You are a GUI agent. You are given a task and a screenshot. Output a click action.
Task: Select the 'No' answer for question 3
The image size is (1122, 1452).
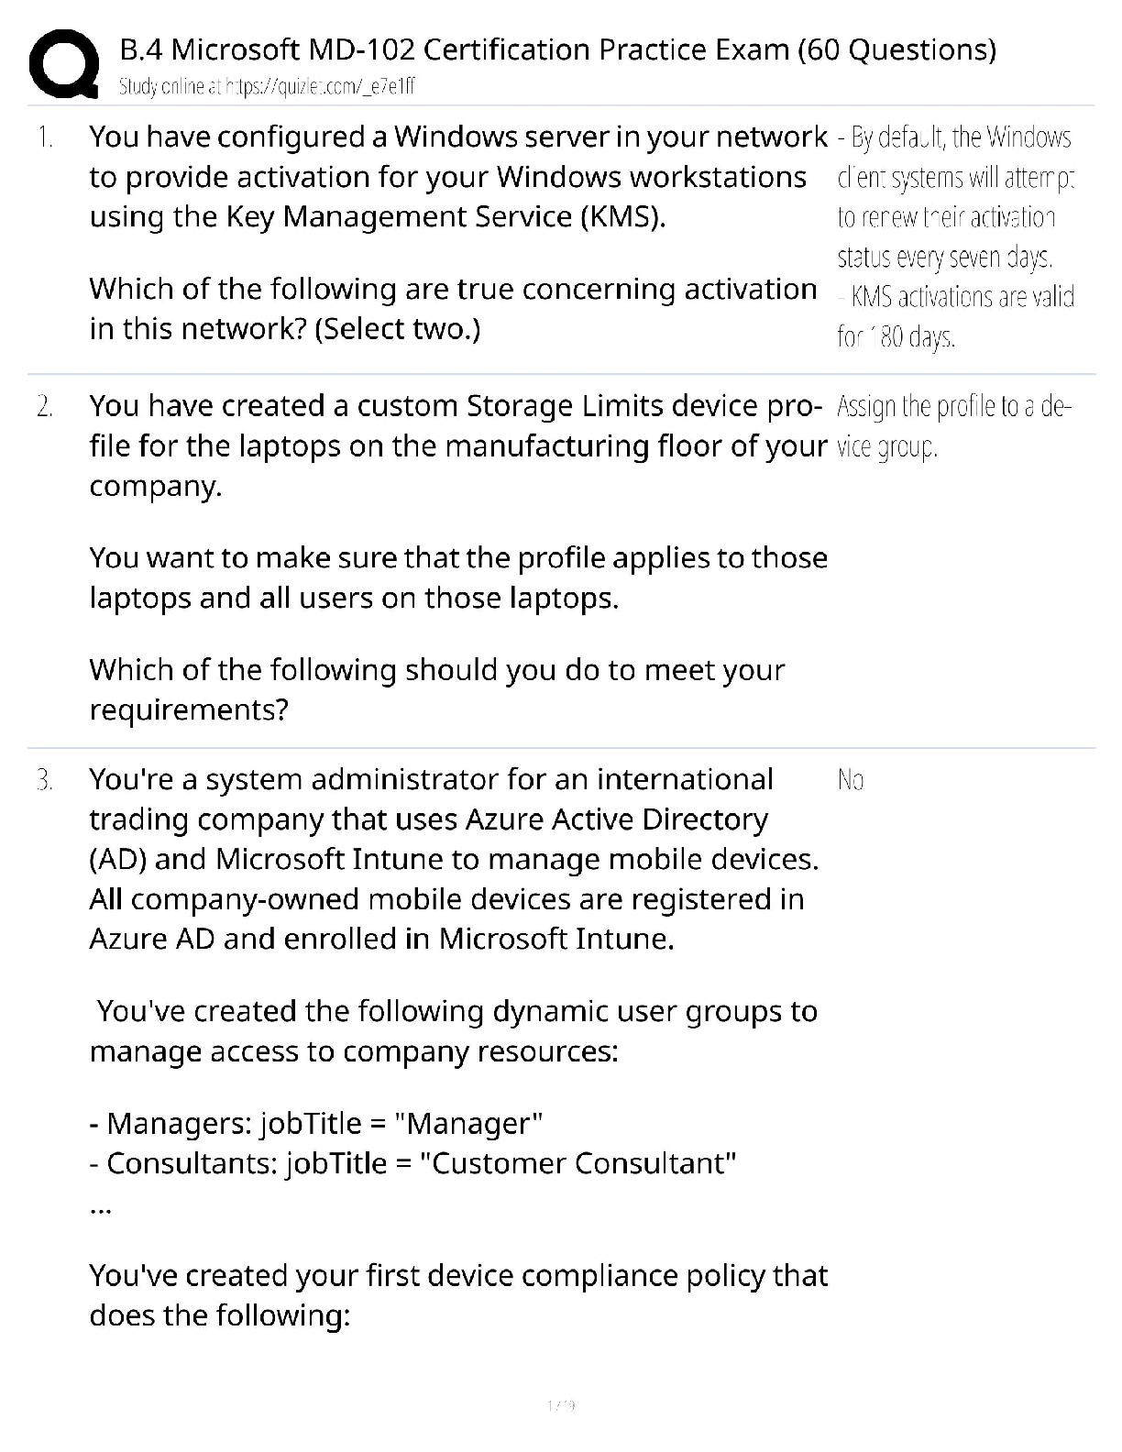851,780
